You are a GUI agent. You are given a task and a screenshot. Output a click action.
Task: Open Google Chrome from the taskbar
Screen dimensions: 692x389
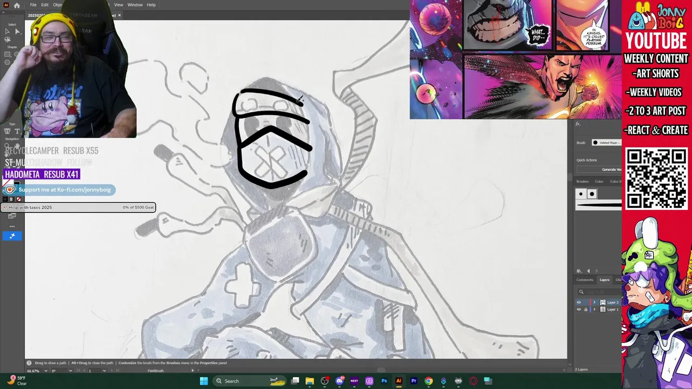coord(428,381)
